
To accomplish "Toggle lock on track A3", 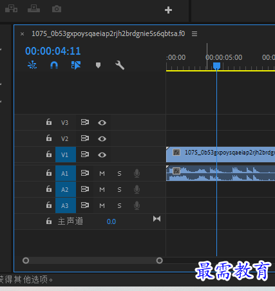I will point(49,205).
